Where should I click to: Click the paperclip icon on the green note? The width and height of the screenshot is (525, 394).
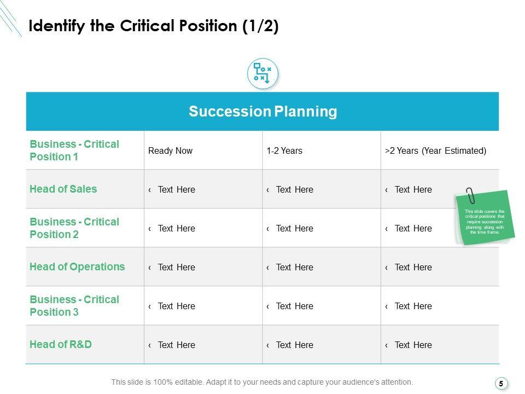(470, 196)
